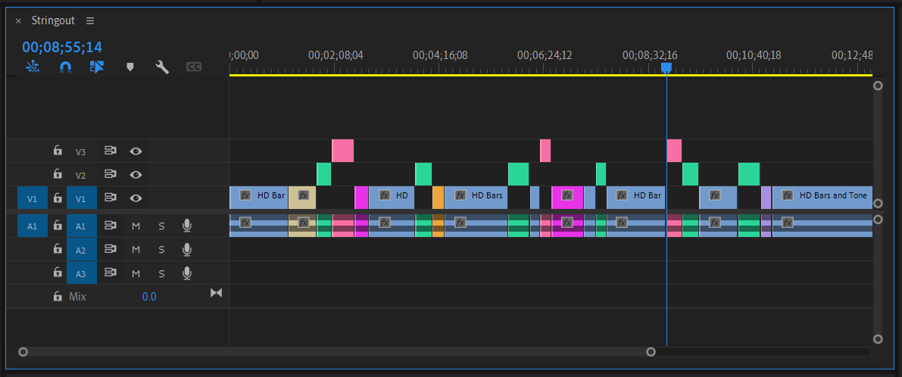
Task: Click ruler at 00;02;08;04 timecode
Action: click(336, 55)
